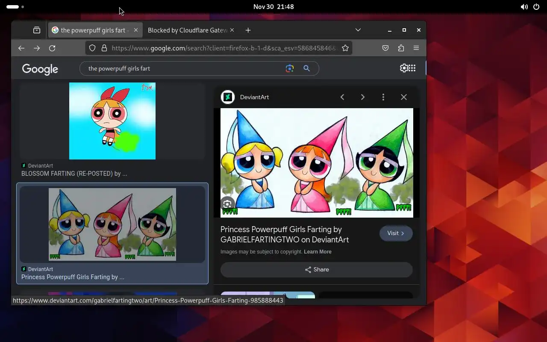547x342 pixels.
Task: Open three-dot more options in preview
Action: [383, 97]
